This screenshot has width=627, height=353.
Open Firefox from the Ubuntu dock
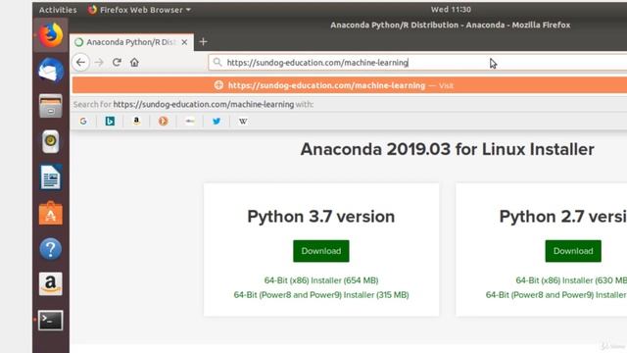(x=51, y=35)
